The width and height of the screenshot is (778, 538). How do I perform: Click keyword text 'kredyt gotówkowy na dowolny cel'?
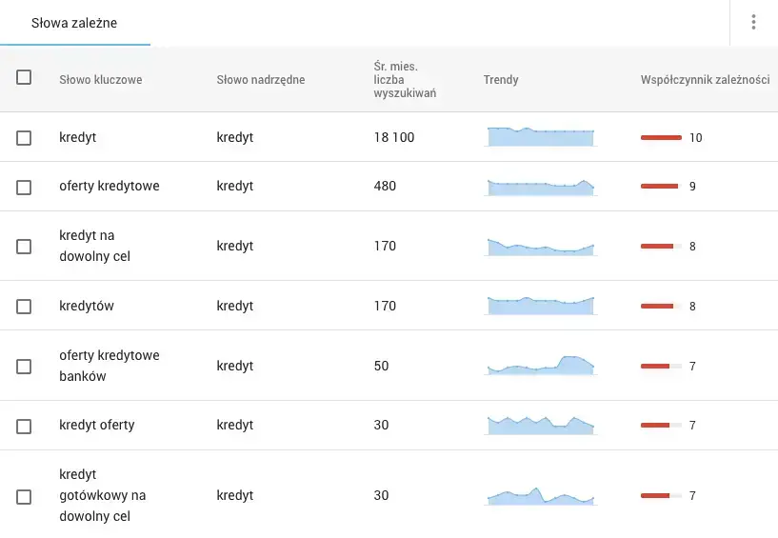point(102,496)
